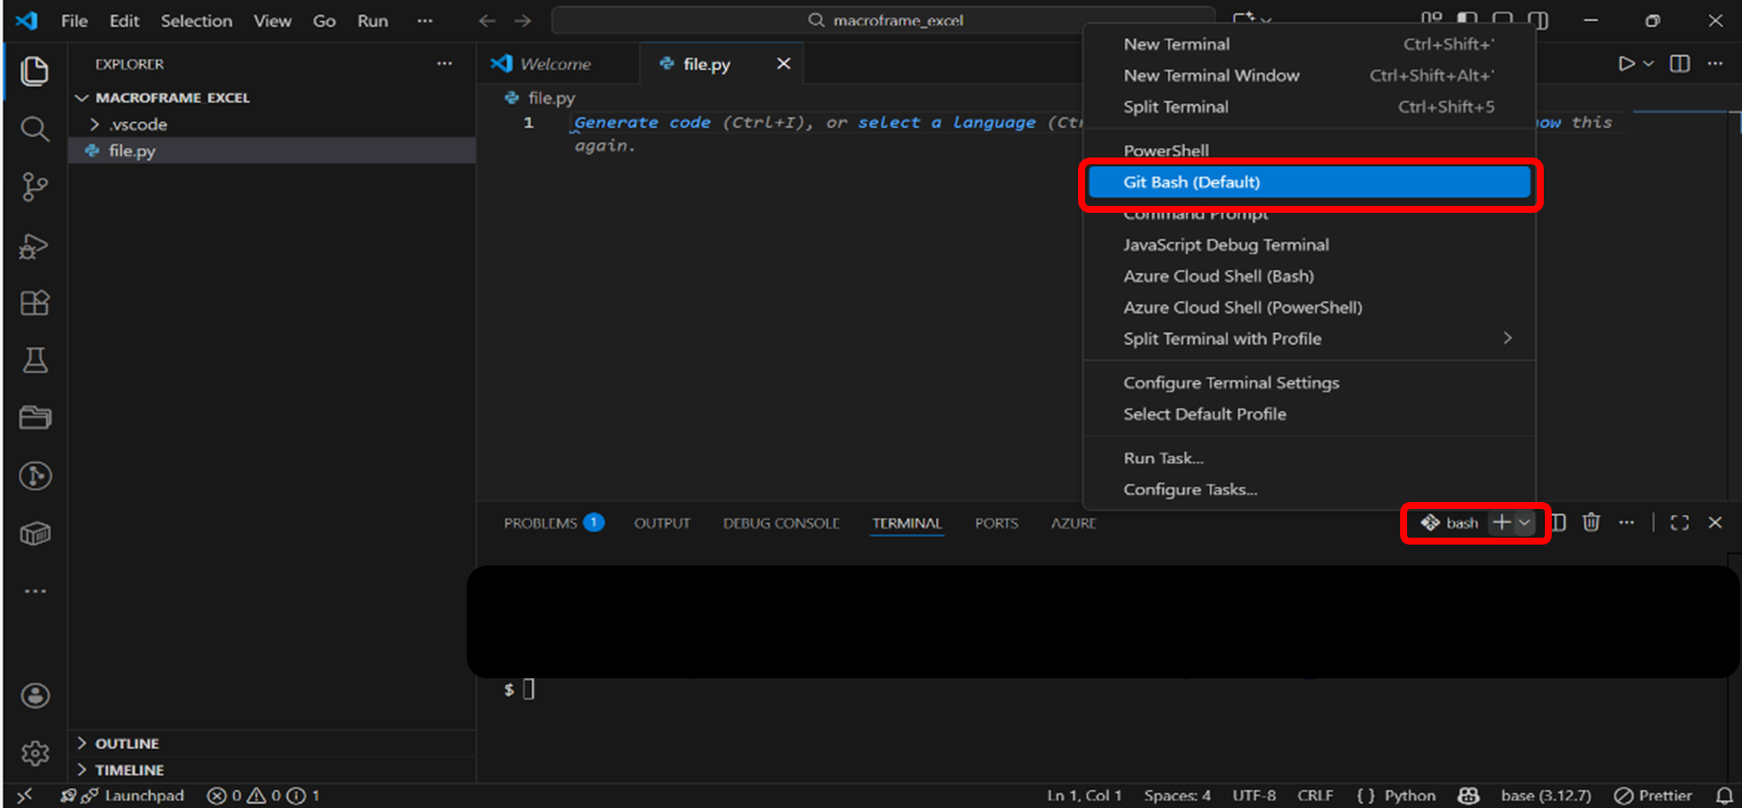Screen dimensions: 1742x808
Task: Select Azure Cloud Shell (Bash)
Action: click(x=1309, y=276)
